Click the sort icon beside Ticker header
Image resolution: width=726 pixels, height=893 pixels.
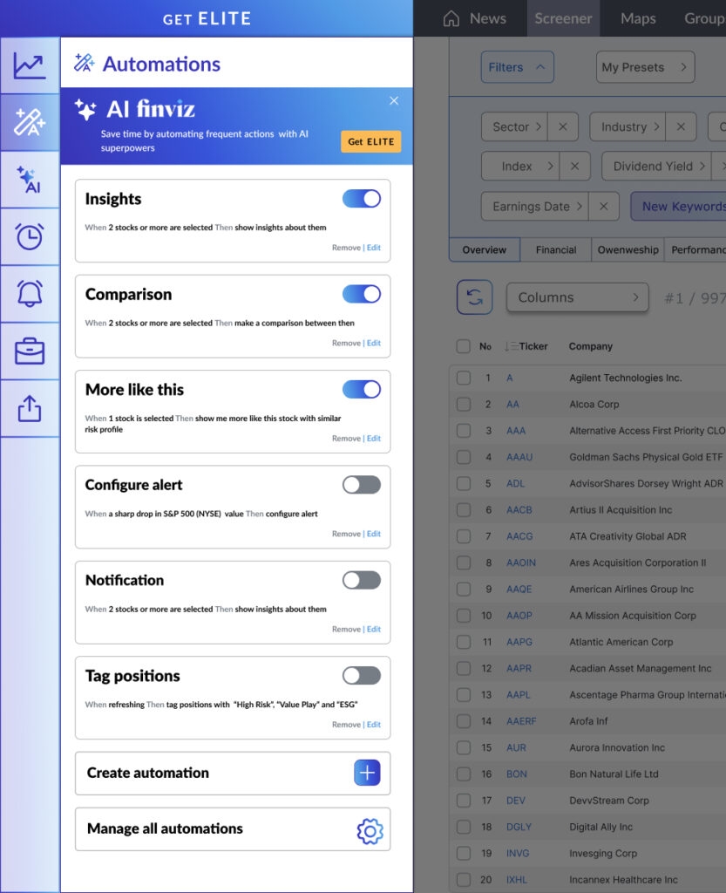click(511, 346)
